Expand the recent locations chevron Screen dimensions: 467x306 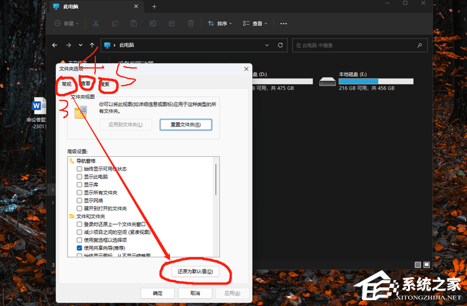(80, 45)
